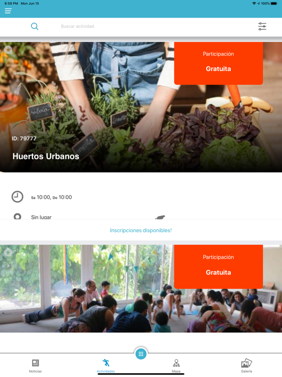The image size is (282, 377).
Task: Open the hamburger menu
Action: point(8,11)
